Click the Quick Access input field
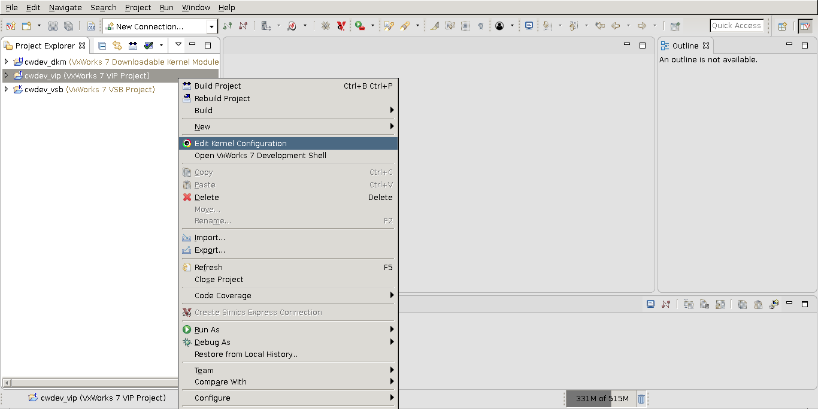Viewport: 818px width, 409px height. 737,26
